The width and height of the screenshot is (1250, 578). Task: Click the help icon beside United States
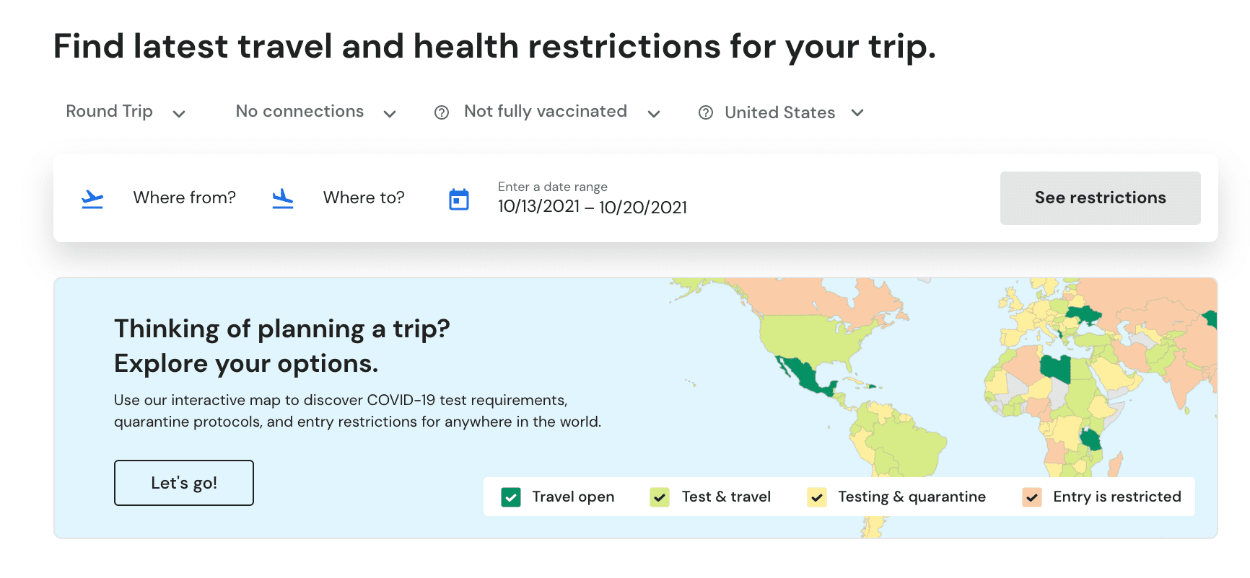(x=706, y=112)
